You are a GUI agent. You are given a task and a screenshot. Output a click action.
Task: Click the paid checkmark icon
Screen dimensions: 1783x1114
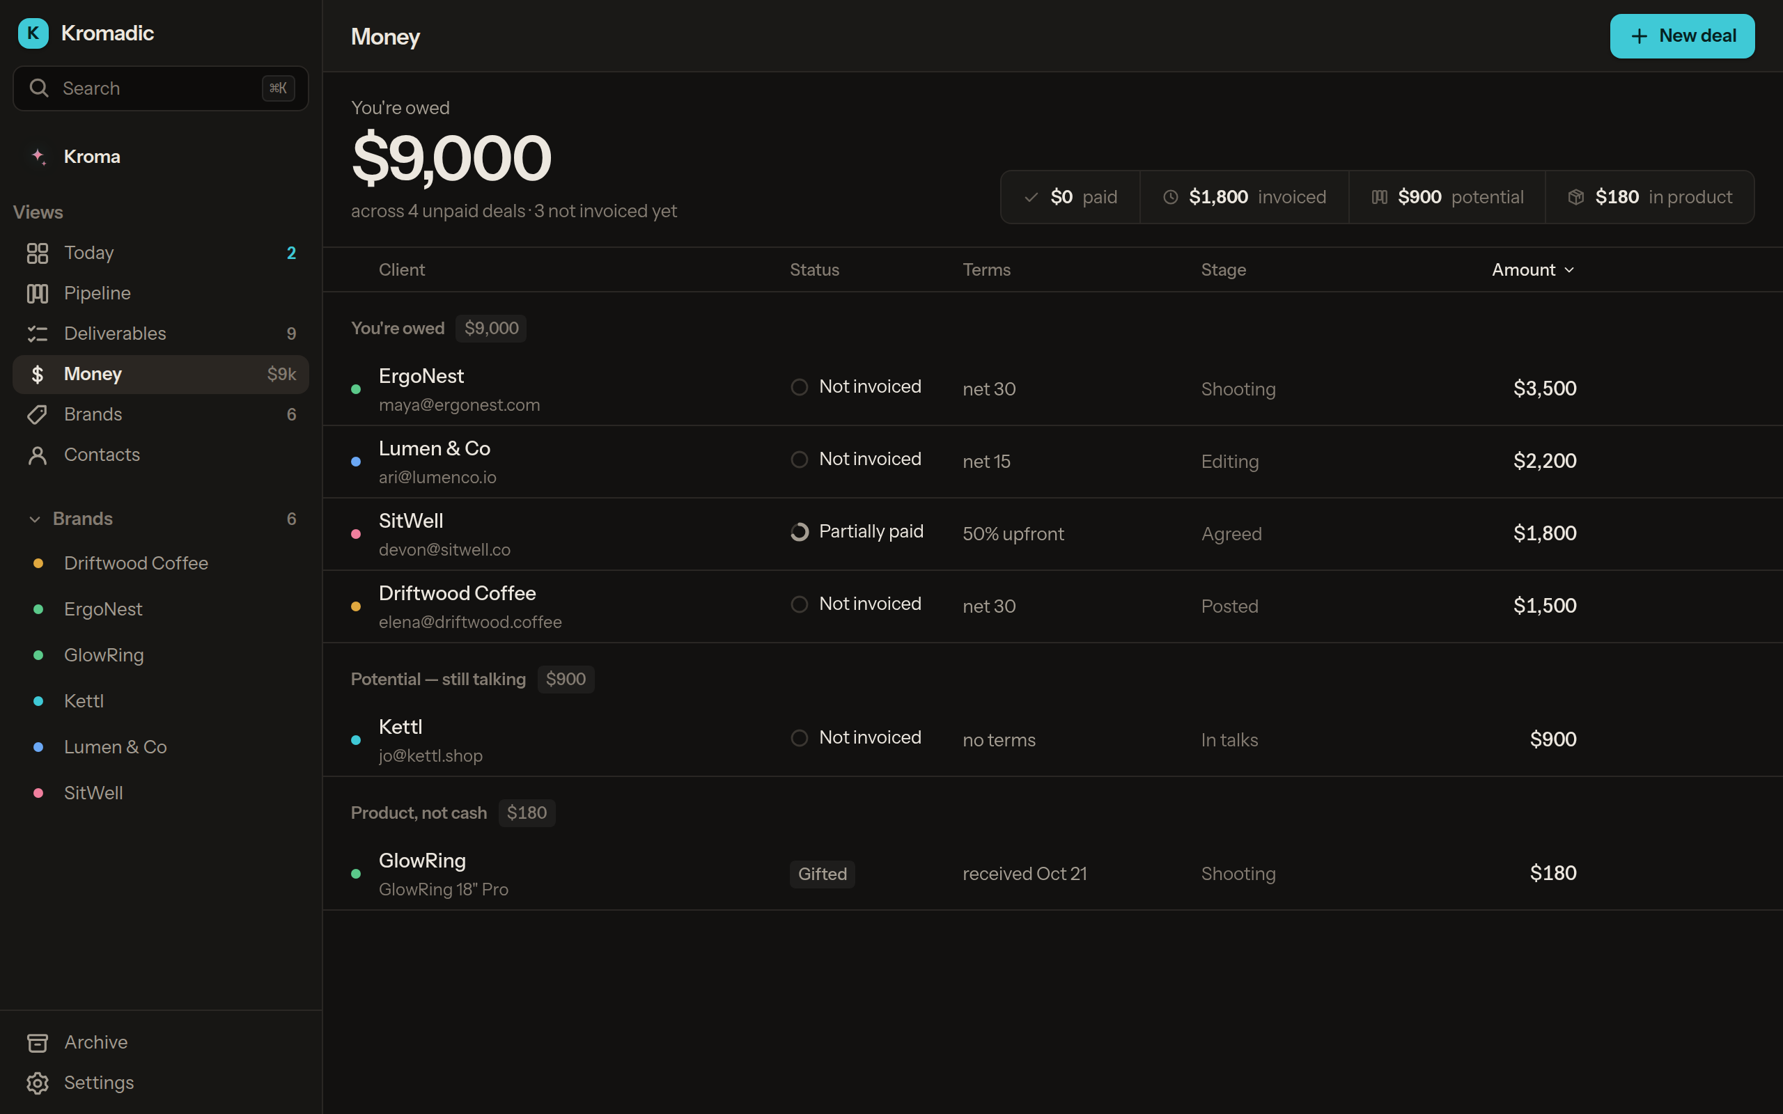click(1031, 197)
